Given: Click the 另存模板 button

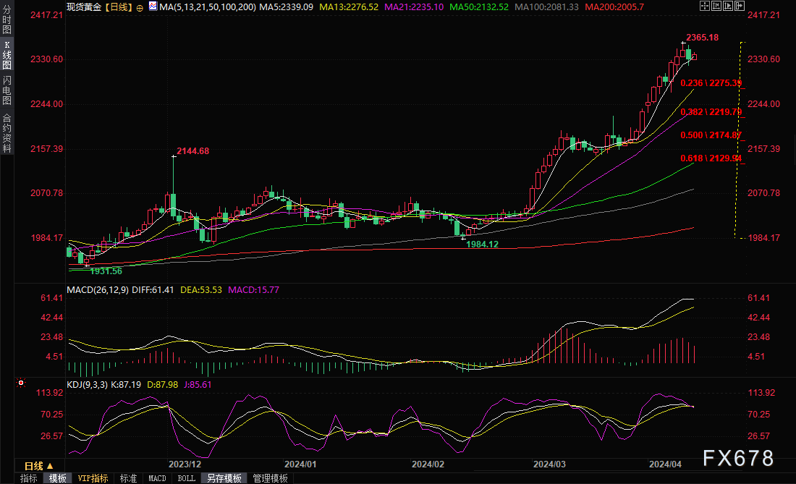Looking at the screenshot, I should (x=224, y=478).
